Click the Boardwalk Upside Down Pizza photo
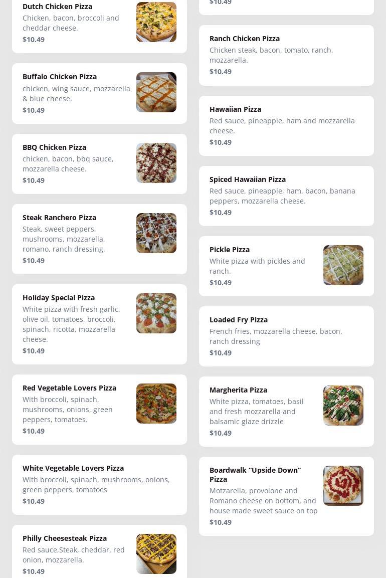Screen dimensions: 386x578 [x=343, y=486]
